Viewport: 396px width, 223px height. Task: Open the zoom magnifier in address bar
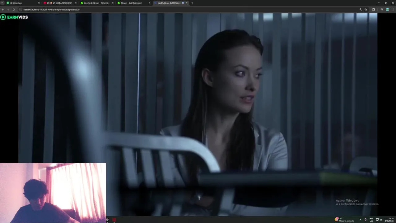point(360,10)
